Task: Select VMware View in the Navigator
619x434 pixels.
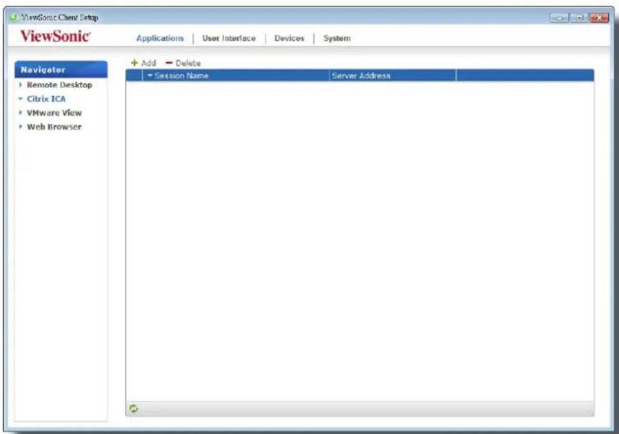Action: click(54, 113)
